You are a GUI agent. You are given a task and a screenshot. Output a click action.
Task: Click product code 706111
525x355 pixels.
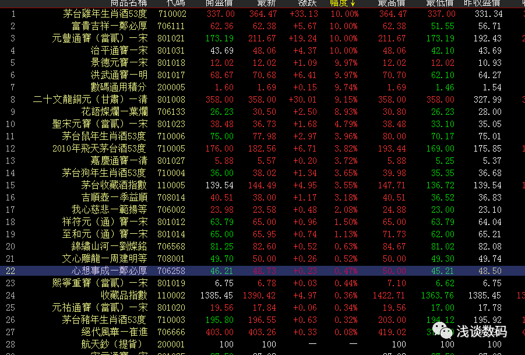click(171, 26)
